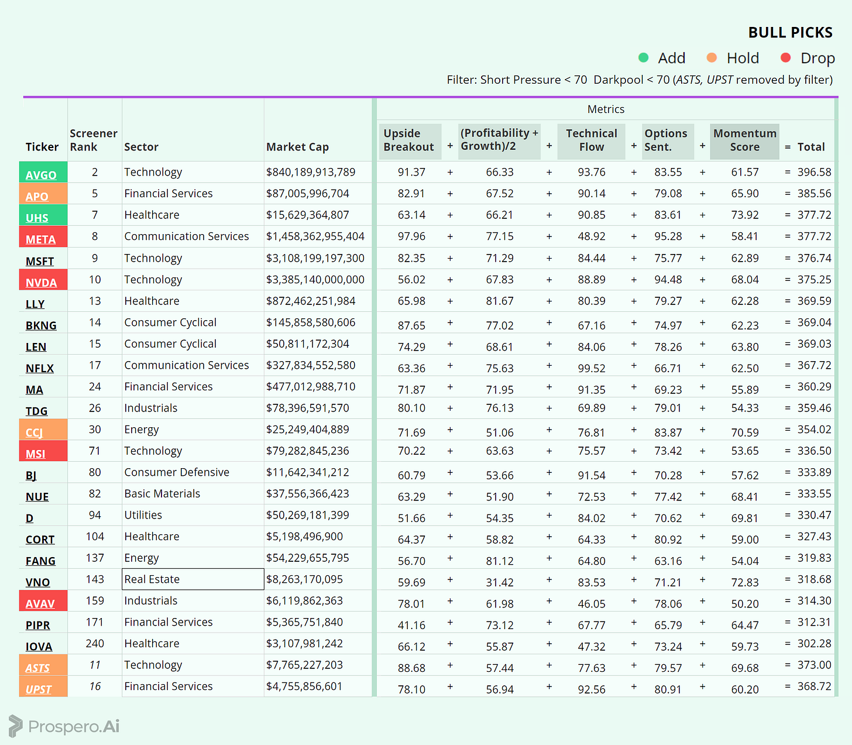
Task: Click the red Drop legend dot
Action: (786, 57)
